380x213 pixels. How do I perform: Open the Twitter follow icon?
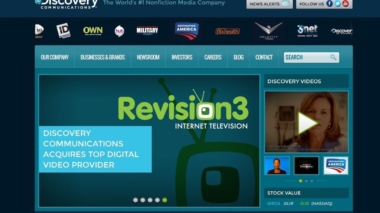(x=337, y=3)
